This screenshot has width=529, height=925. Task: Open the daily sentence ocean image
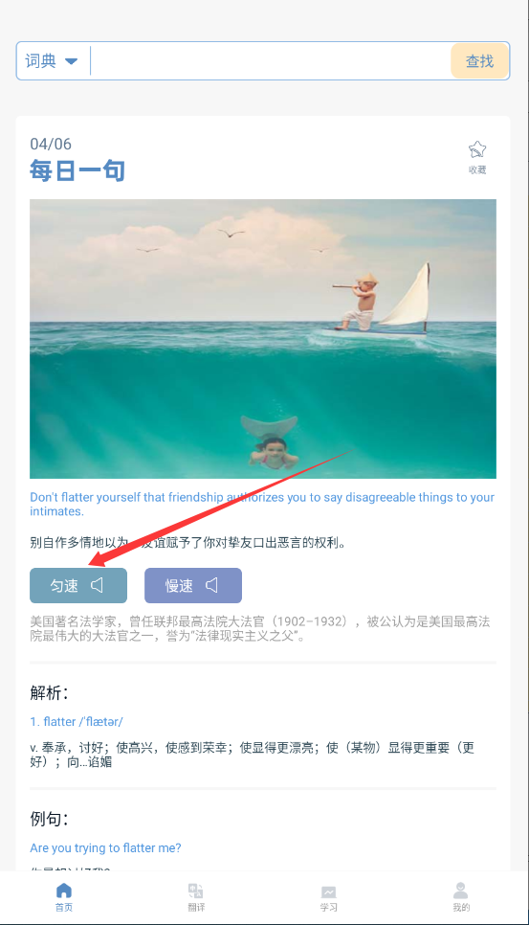point(263,339)
